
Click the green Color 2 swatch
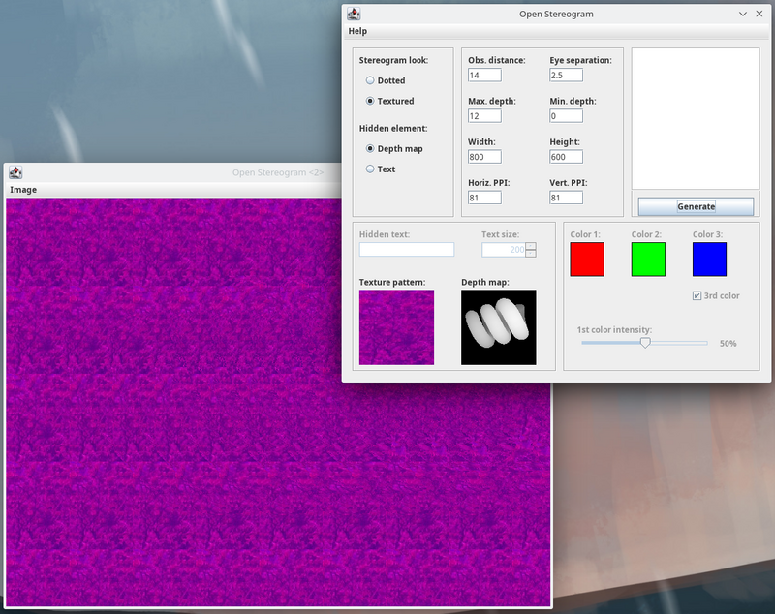coord(648,260)
